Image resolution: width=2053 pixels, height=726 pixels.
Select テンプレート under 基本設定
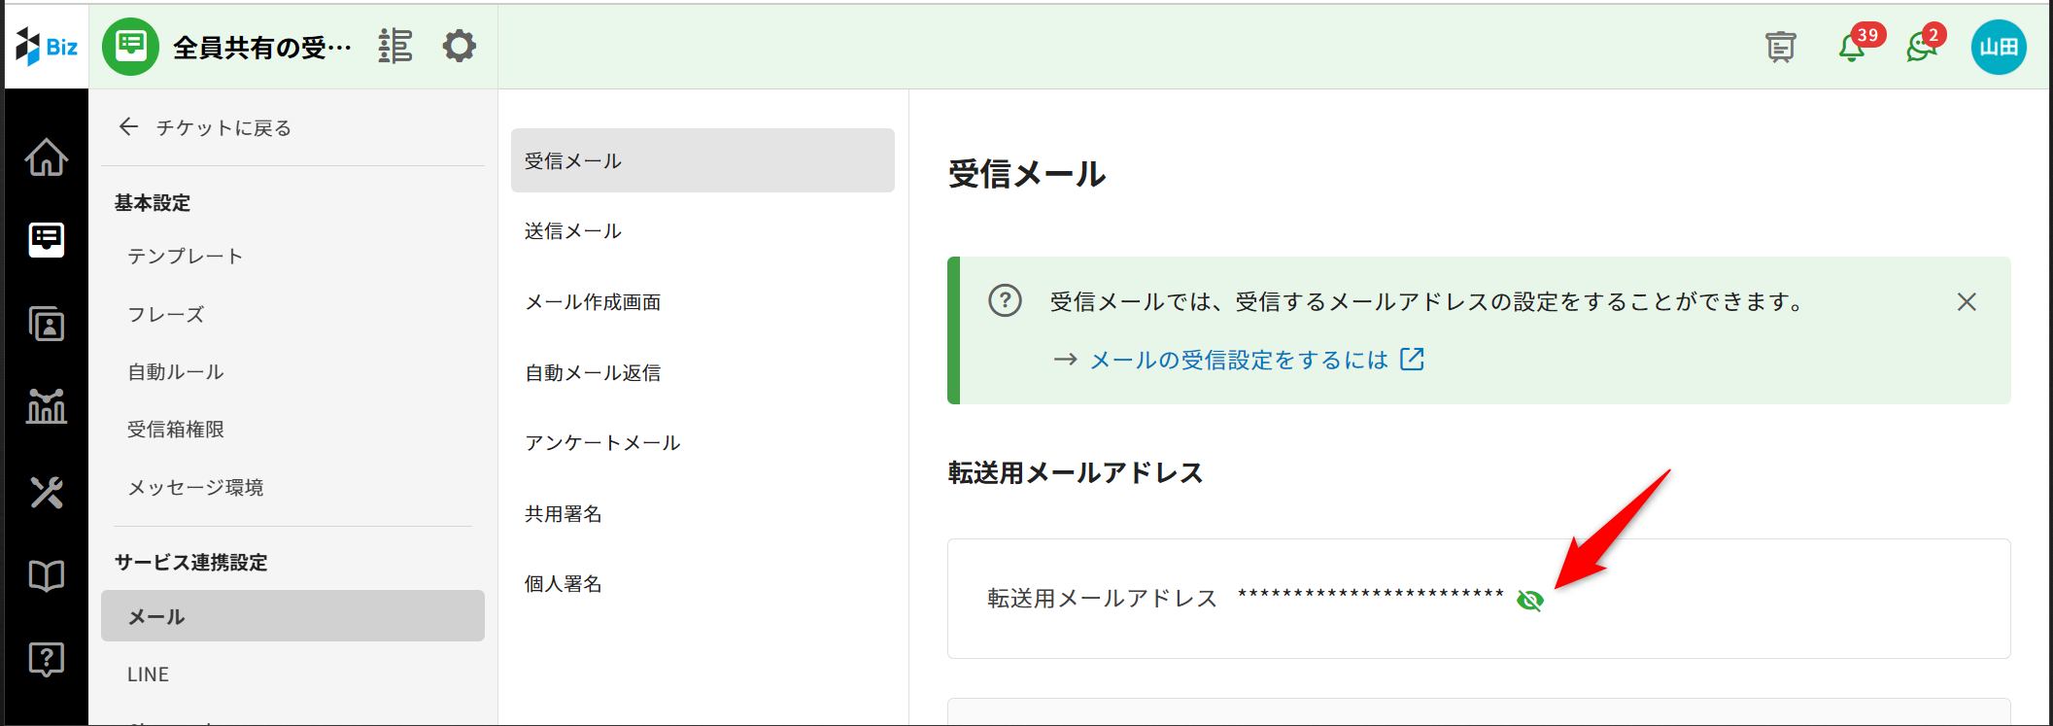185,257
